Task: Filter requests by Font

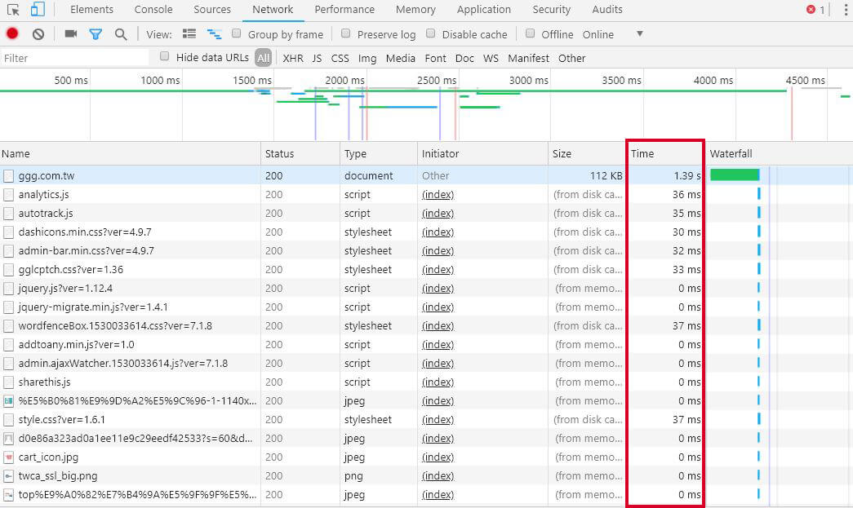Action: [x=435, y=58]
